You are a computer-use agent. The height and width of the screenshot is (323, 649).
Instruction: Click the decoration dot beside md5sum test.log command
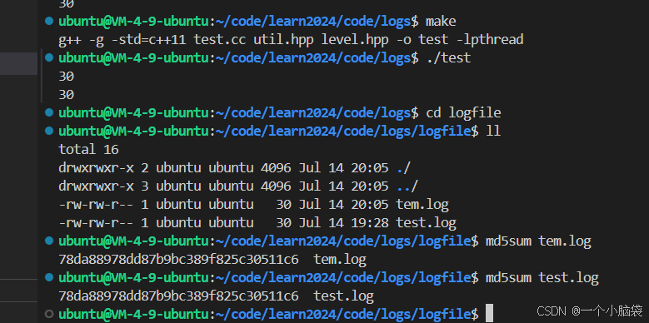[49, 277]
